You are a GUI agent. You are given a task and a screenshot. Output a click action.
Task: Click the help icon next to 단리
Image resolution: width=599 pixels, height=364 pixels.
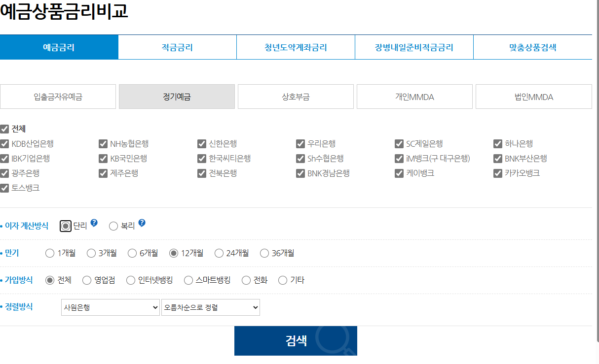[94, 223]
